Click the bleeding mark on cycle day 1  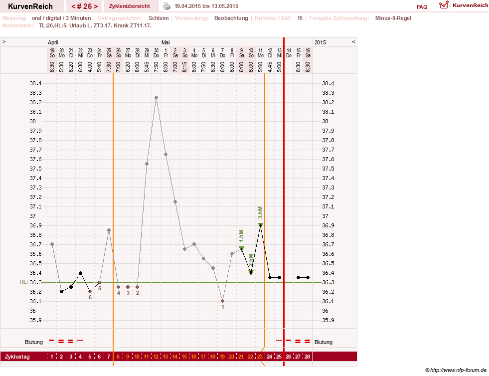point(52,341)
